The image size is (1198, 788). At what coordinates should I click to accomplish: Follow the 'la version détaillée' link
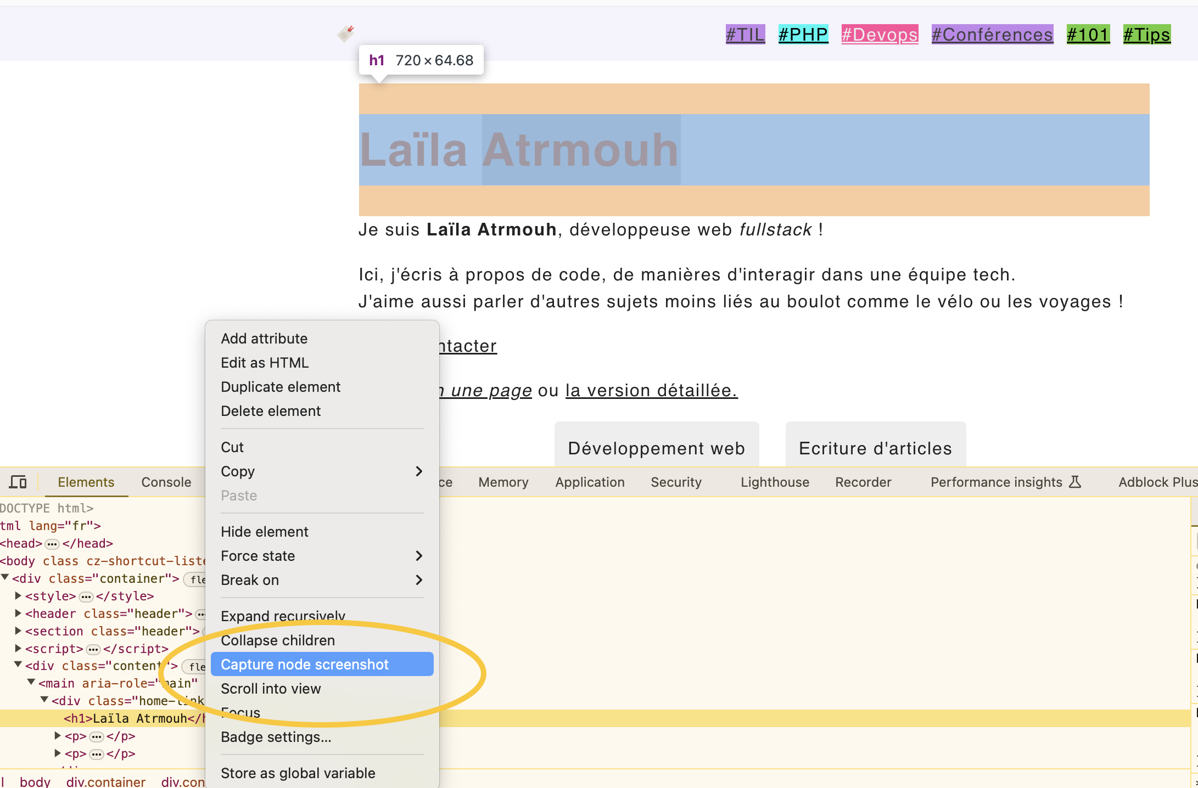click(651, 390)
